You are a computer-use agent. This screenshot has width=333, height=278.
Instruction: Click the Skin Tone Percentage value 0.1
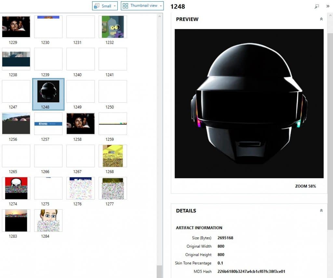click(x=220, y=263)
